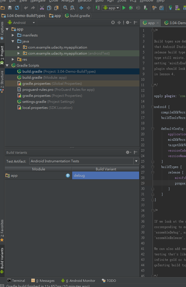Viewport: 186px width, 287px height.
Task: Click the Redo arrow icon
Action: pos(33,8)
